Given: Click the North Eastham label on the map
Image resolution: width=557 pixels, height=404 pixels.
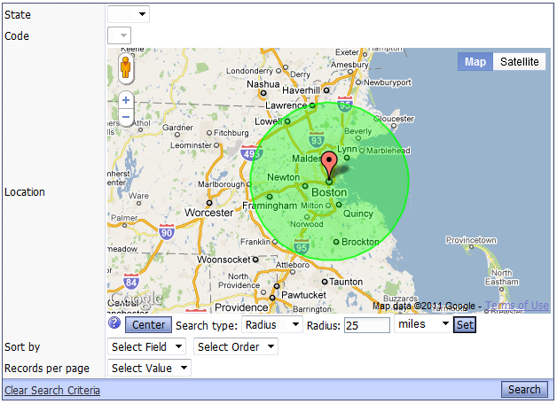Looking at the screenshot, I should (502, 277).
